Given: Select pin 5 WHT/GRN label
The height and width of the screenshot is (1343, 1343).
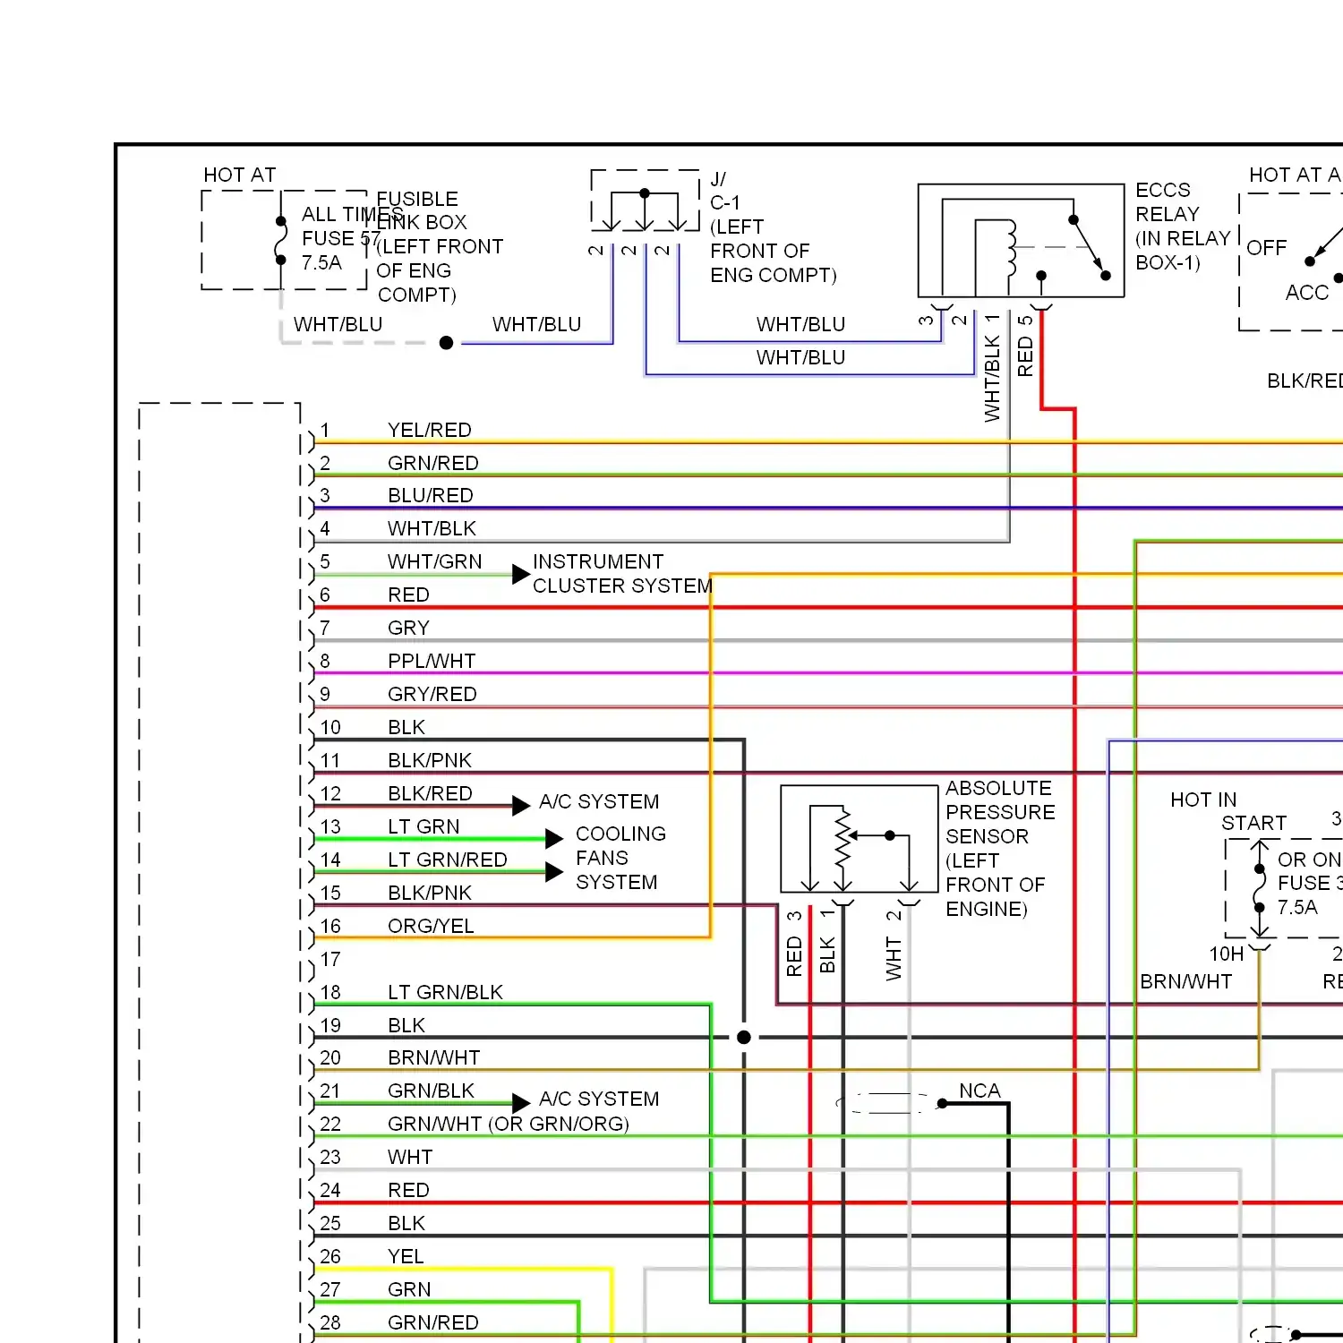Looking at the screenshot, I should point(434,561).
